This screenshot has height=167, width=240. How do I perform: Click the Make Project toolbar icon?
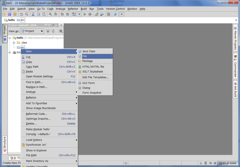click(74, 14)
